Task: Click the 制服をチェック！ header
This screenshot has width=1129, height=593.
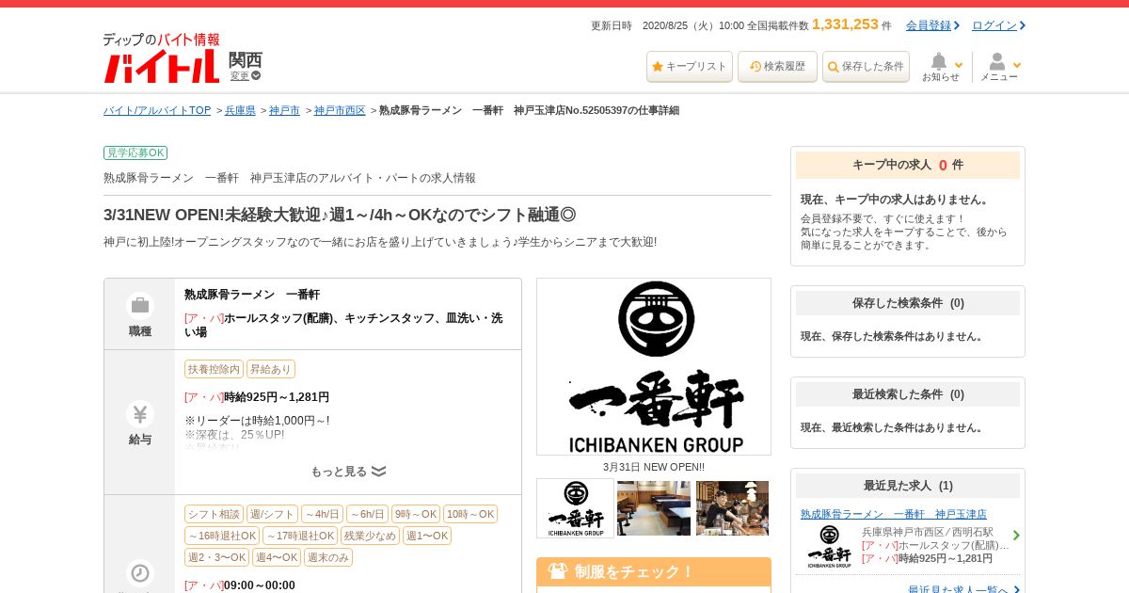Action: pos(654,571)
